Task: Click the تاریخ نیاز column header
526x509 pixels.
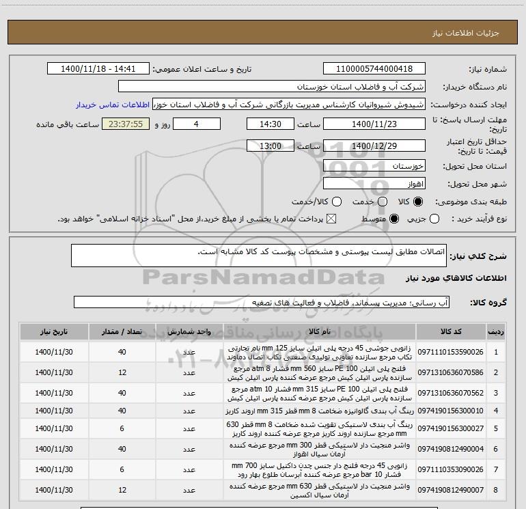Action: [x=54, y=331]
